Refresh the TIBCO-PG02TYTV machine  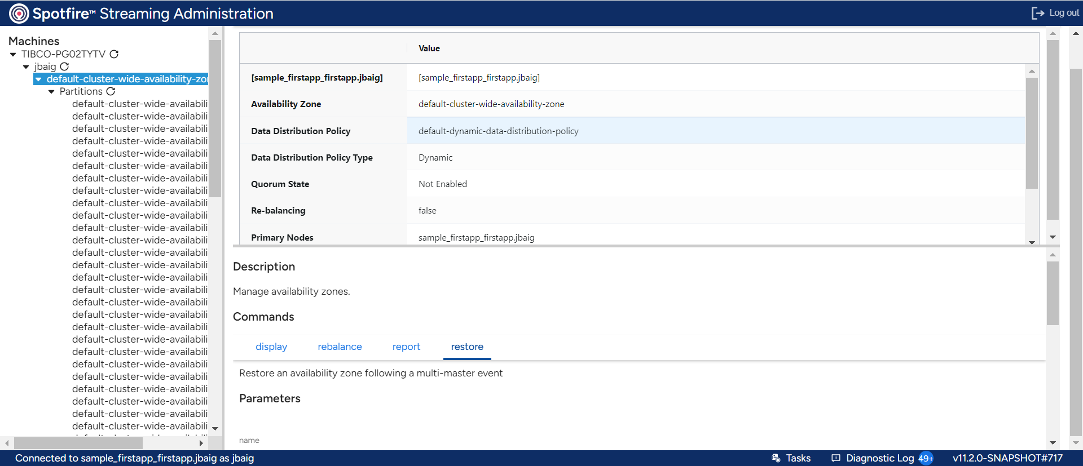pos(114,54)
